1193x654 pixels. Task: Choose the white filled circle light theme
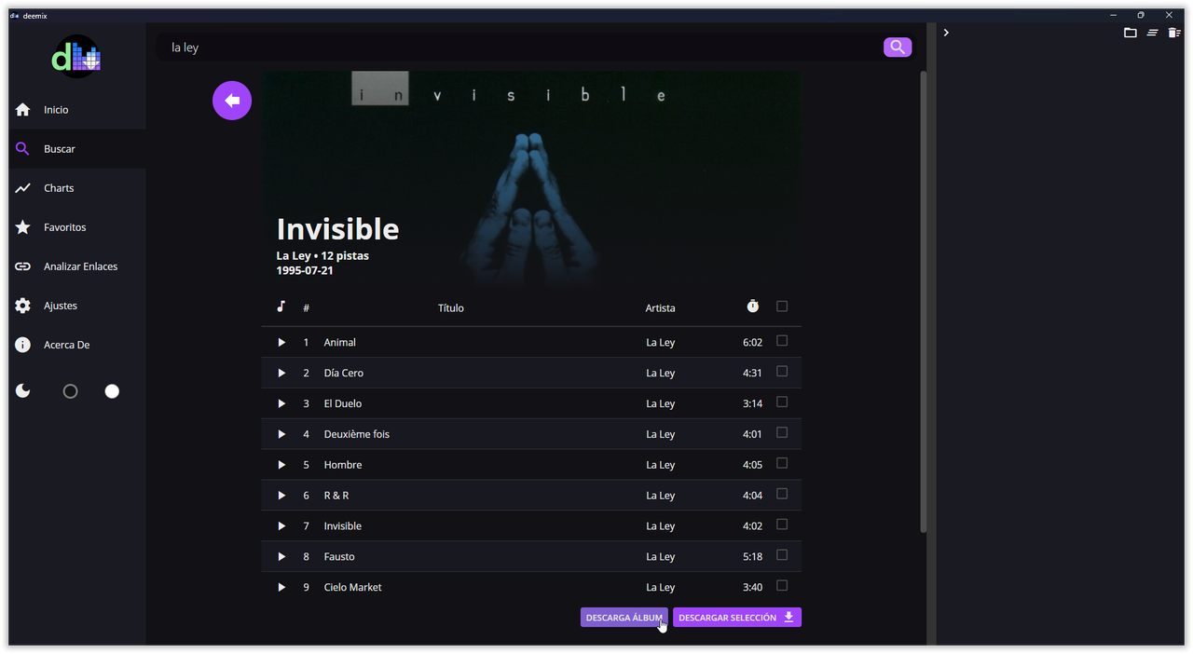click(x=112, y=391)
